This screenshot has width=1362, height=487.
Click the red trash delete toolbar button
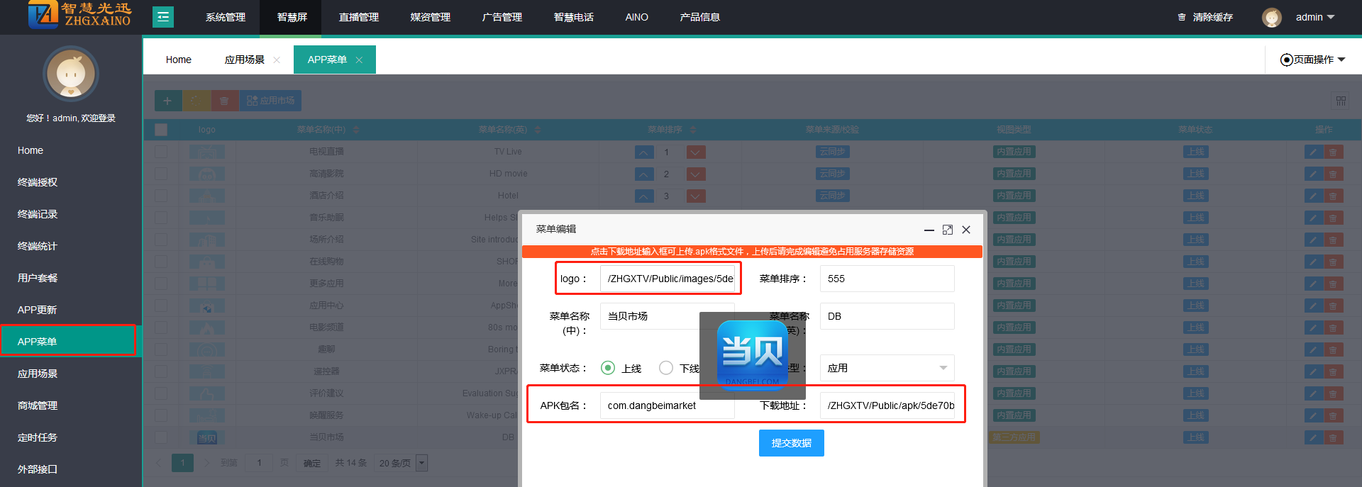[224, 101]
